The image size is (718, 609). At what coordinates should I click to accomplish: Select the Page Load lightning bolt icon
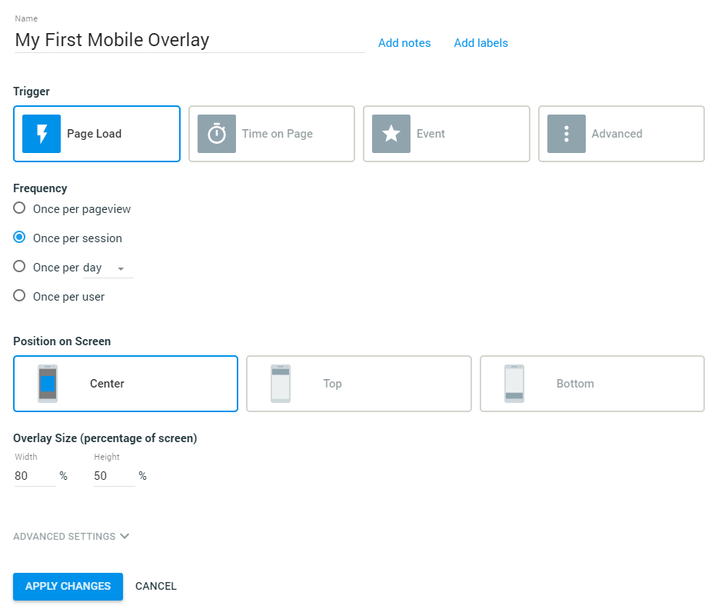42,134
